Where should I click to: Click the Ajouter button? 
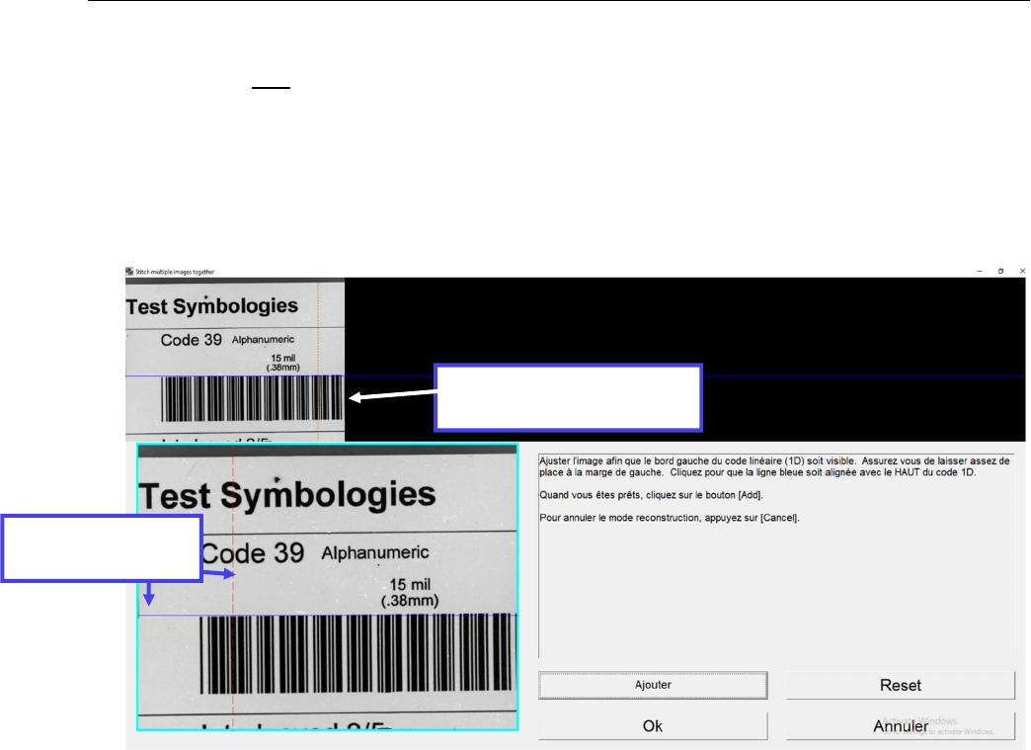pos(652,685)
